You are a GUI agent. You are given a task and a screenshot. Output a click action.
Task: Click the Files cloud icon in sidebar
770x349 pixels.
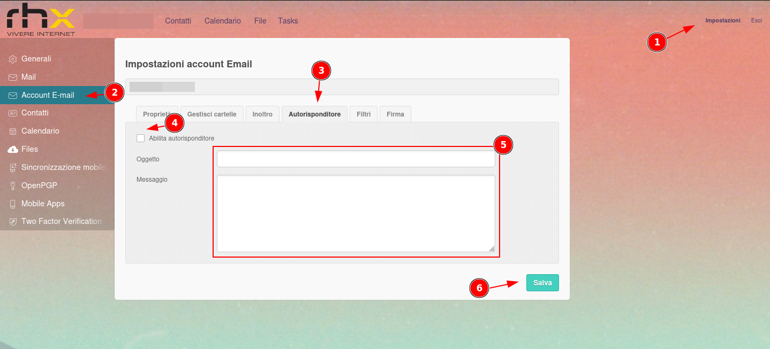[13, 149]
